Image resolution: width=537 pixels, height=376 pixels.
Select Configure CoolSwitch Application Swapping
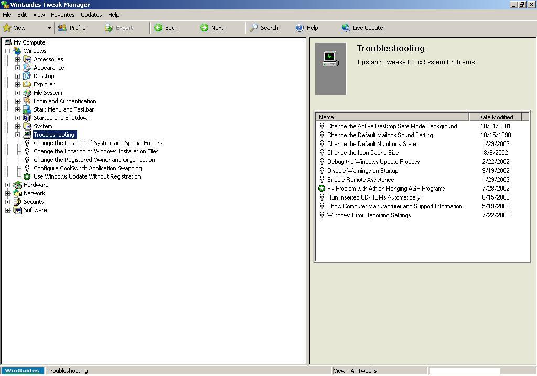pos(88,168)
